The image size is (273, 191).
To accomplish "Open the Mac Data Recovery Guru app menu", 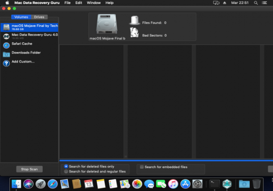I will (37, 3).
